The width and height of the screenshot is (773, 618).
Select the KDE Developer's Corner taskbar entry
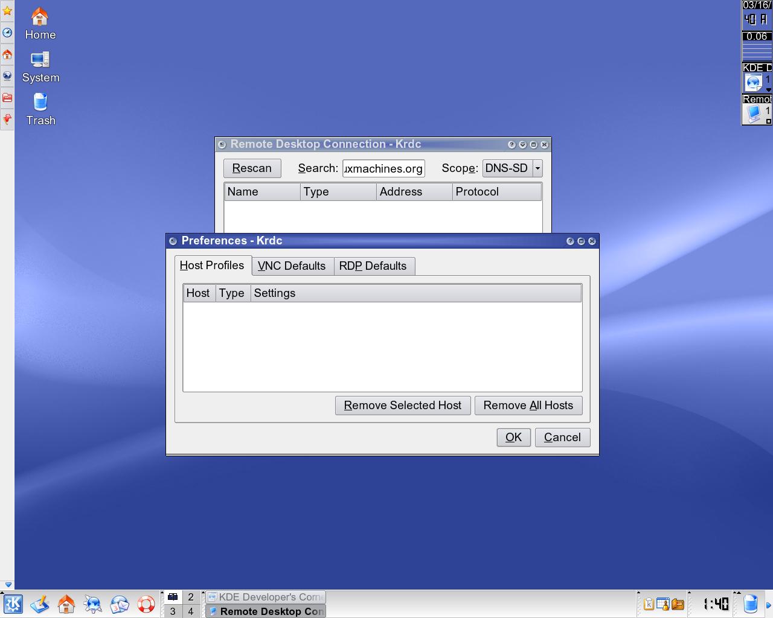[x=266, y=597]
